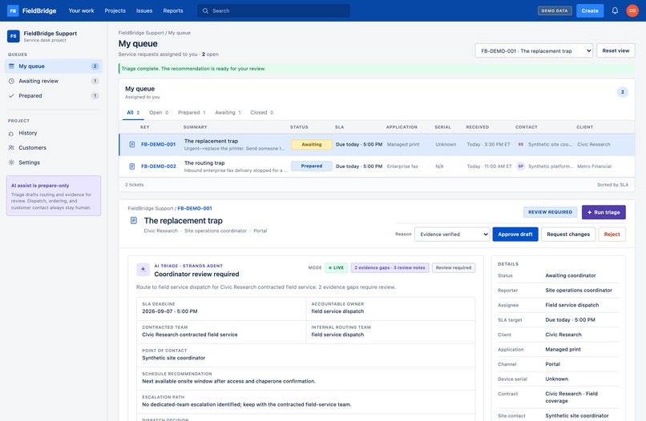Open FB-DEMO-001 ticket key link
The height and width of the screenshot is (421, 646).
pos(158,144)
